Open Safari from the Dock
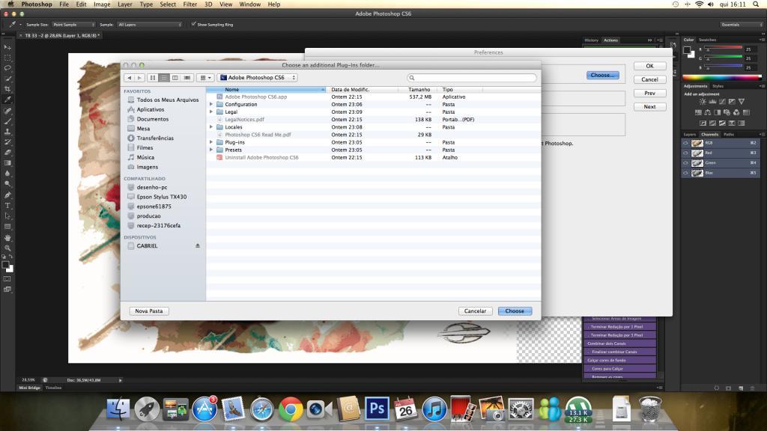This screenshot has width=767, height=431. click(261, 409)
